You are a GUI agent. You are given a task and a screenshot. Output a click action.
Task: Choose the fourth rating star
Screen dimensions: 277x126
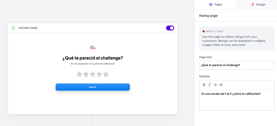click(x=99, y=74)
